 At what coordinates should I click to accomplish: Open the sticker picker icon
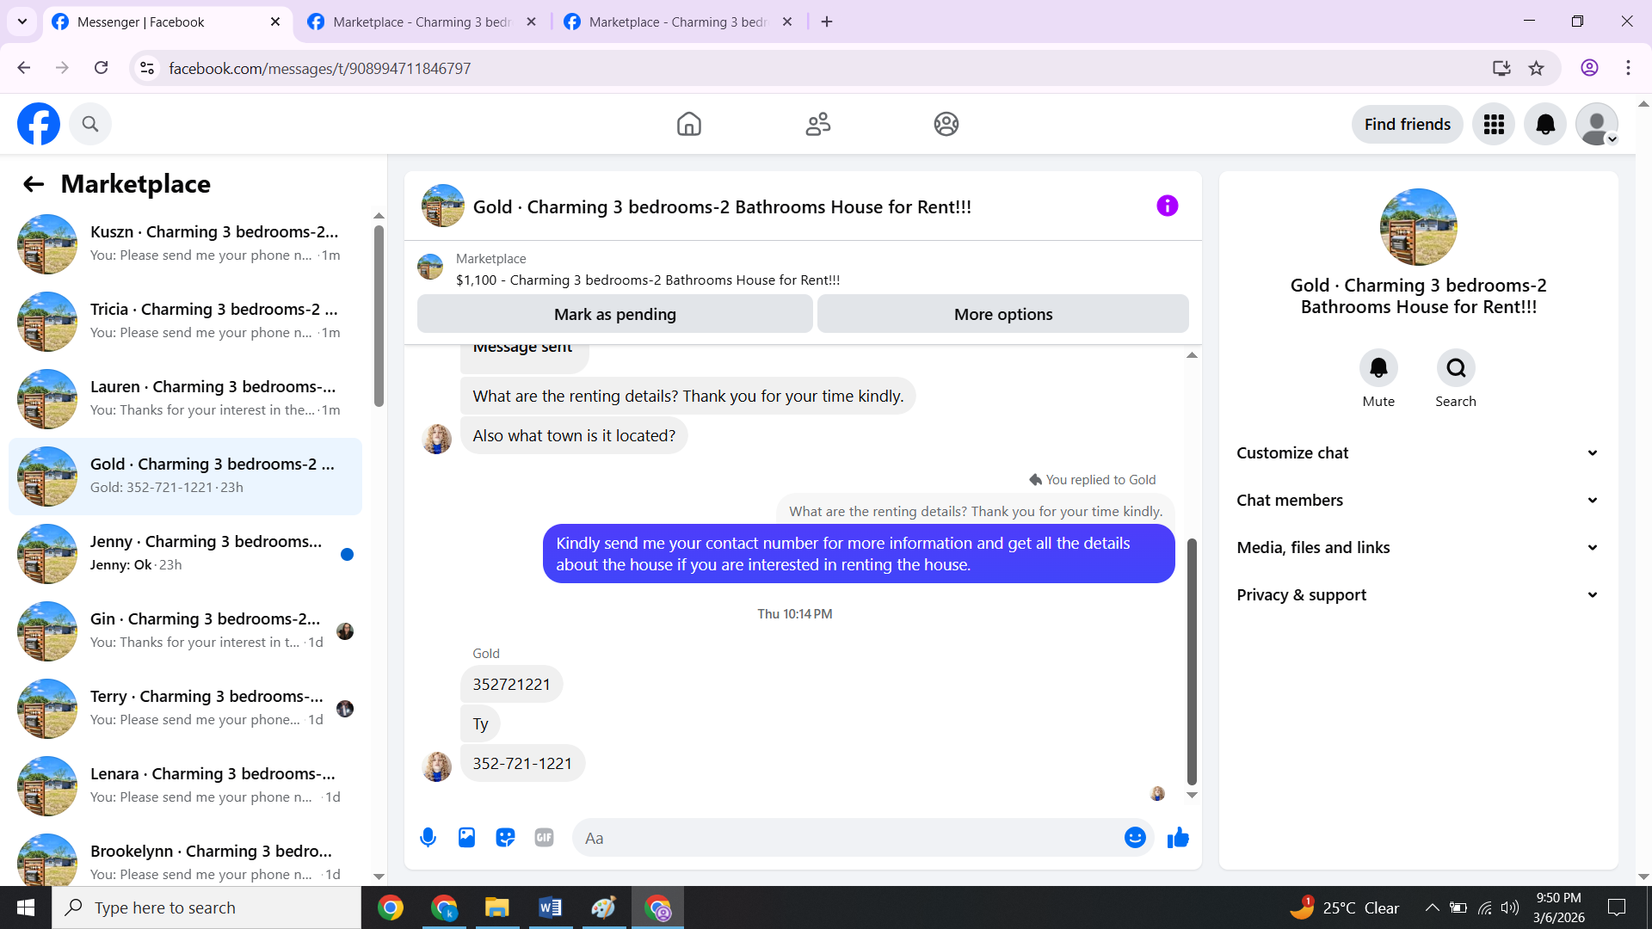point(505,837)
